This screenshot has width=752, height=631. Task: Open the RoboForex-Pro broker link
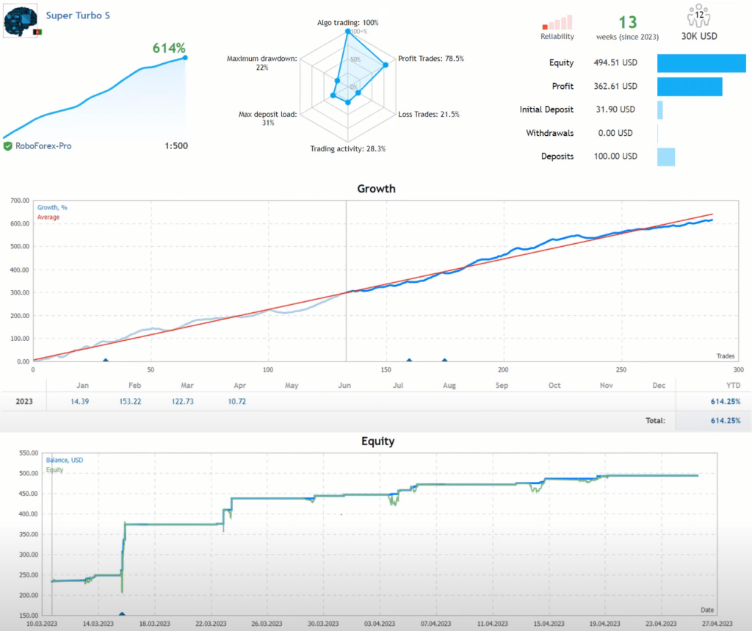(43, 146)
